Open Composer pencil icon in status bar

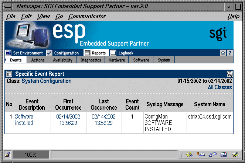pyautogui.click(x=235, y=155)
